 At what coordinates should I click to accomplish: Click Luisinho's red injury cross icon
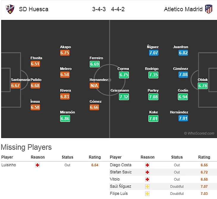pos(37,165)
